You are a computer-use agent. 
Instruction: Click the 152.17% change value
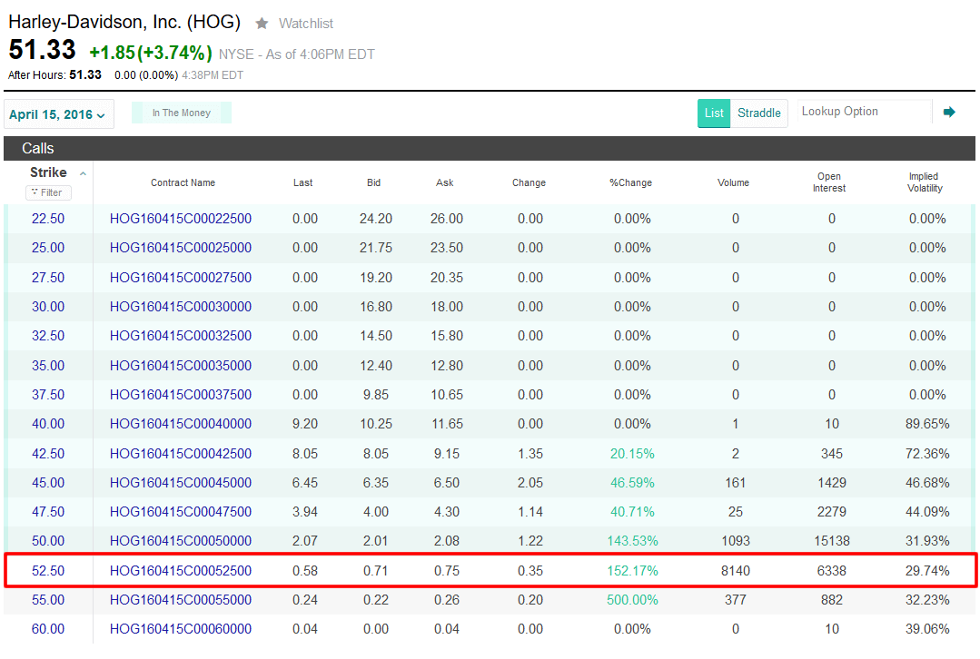[x=632, y=571]
